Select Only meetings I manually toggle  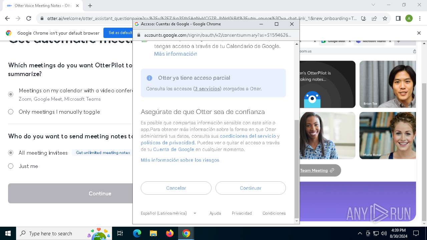click(x=11, y=112)
